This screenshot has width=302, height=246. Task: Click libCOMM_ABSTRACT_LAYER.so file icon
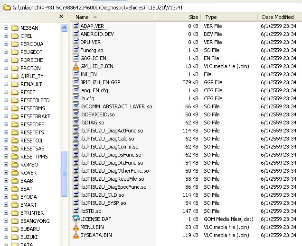point(76,106)
